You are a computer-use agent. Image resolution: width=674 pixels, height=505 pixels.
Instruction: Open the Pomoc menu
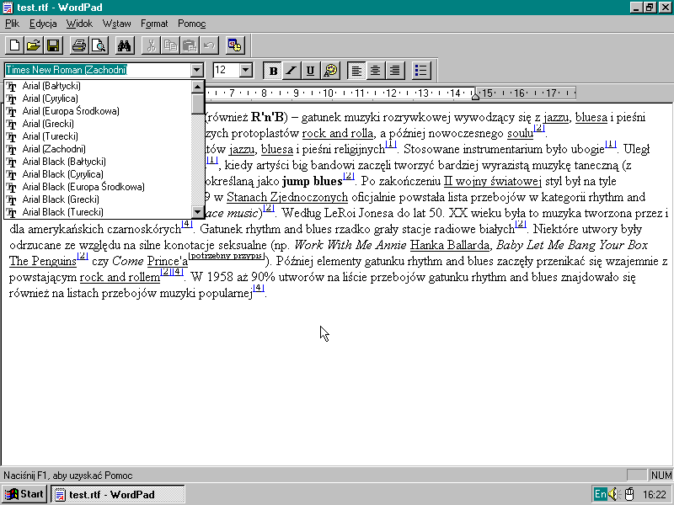pos(192,24)
